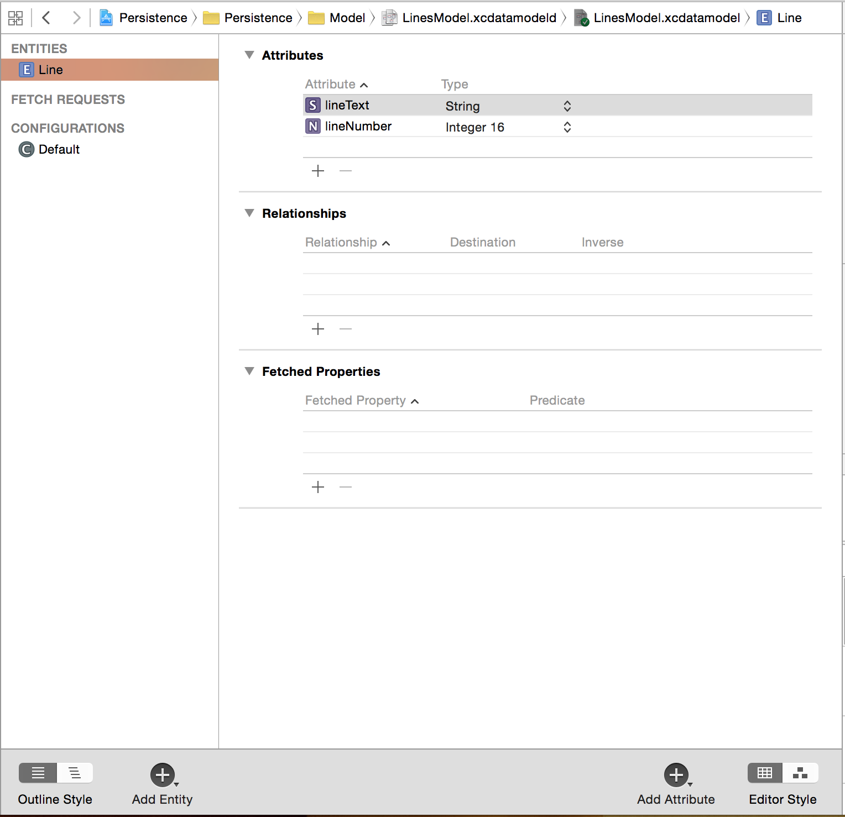Switch editor style to graph view
The image size is (845, 817).
click(800, 773)
